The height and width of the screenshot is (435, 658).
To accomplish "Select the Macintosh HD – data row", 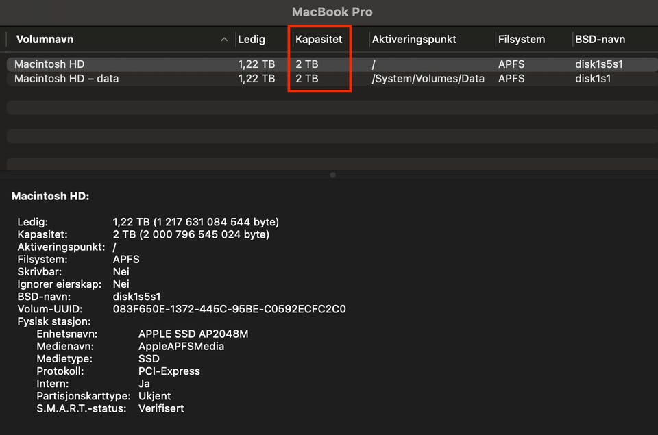I will click(x=332, y=79).
